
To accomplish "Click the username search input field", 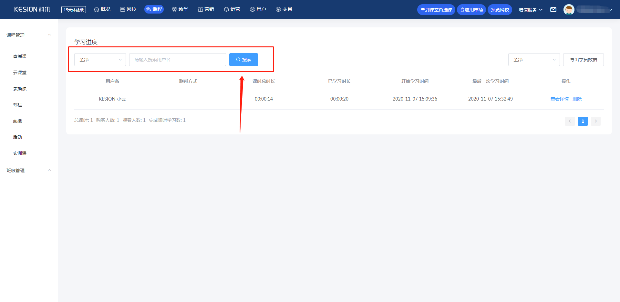I will [177, 60].
